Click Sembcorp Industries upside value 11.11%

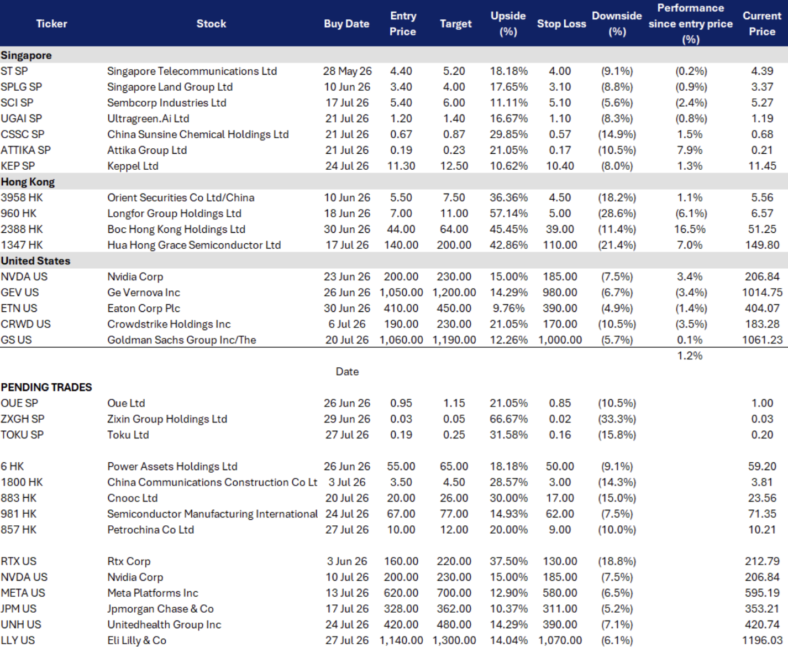(508, 103)
